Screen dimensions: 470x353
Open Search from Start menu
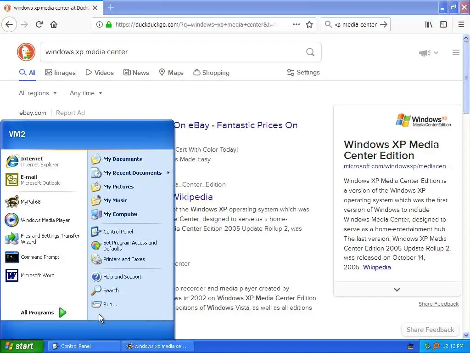point(131,290)
